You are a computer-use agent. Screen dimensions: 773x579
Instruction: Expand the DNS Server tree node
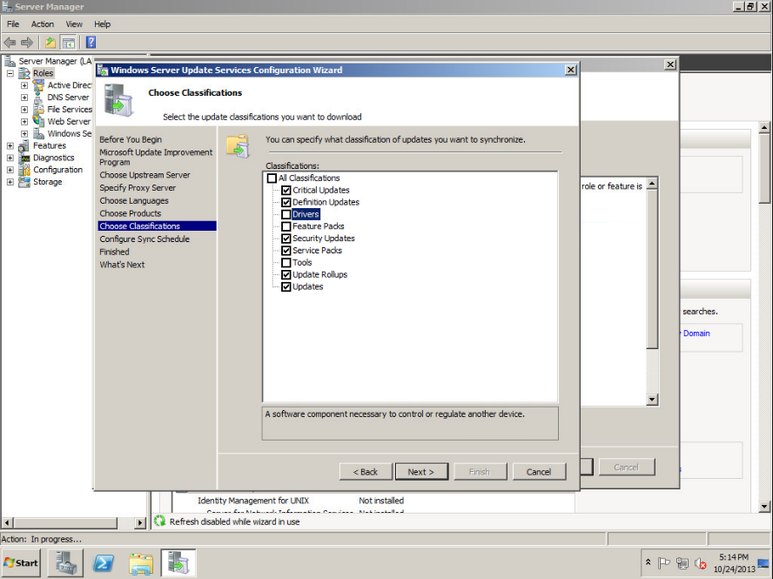[x=24, y=98]
